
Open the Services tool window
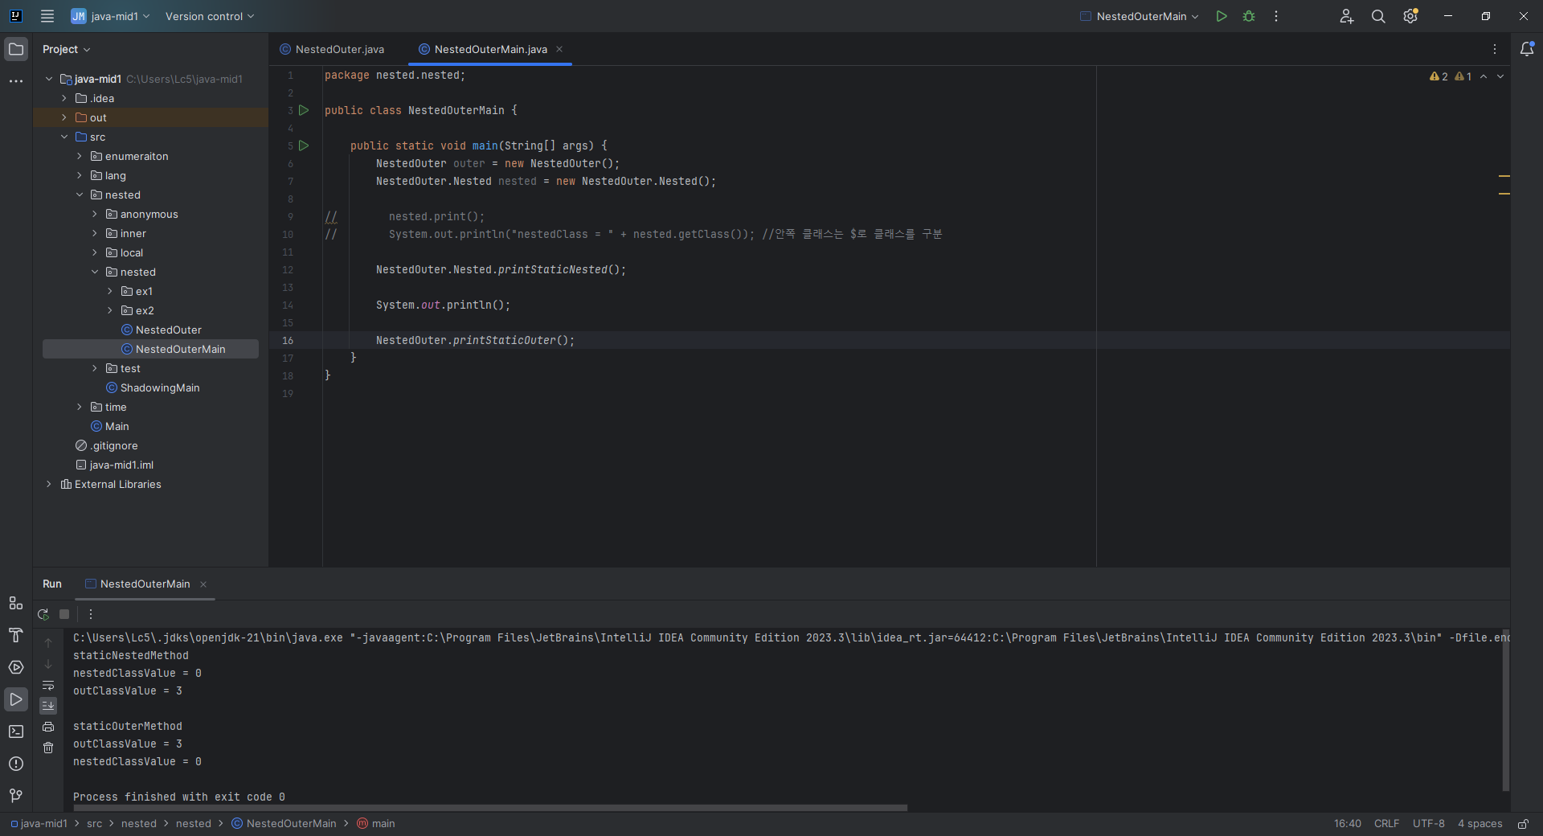pos(16,667)
